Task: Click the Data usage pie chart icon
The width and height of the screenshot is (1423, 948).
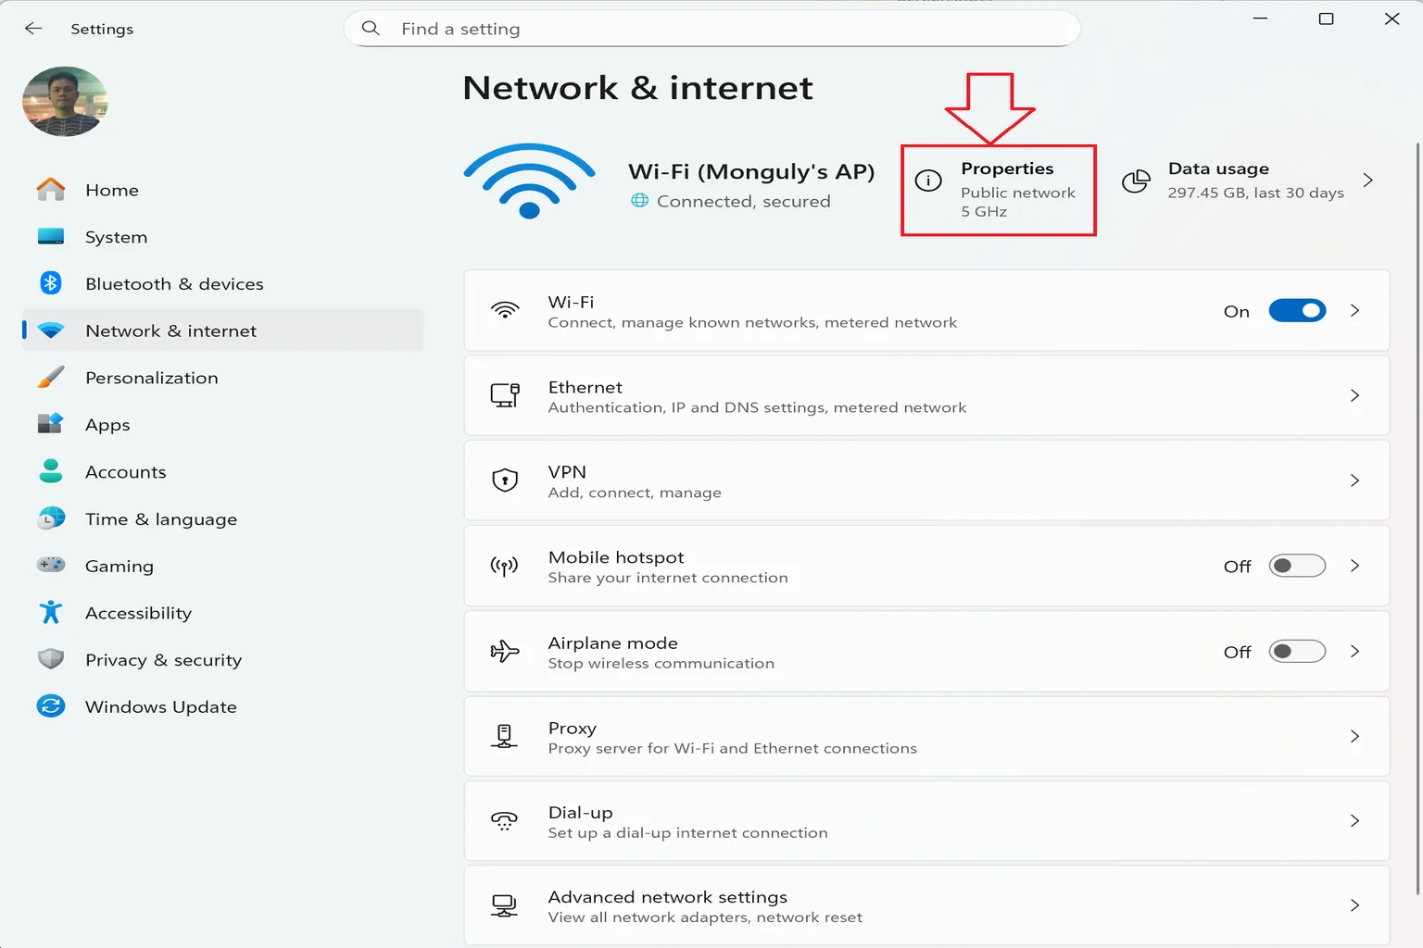Action: tap(1136, 181)
